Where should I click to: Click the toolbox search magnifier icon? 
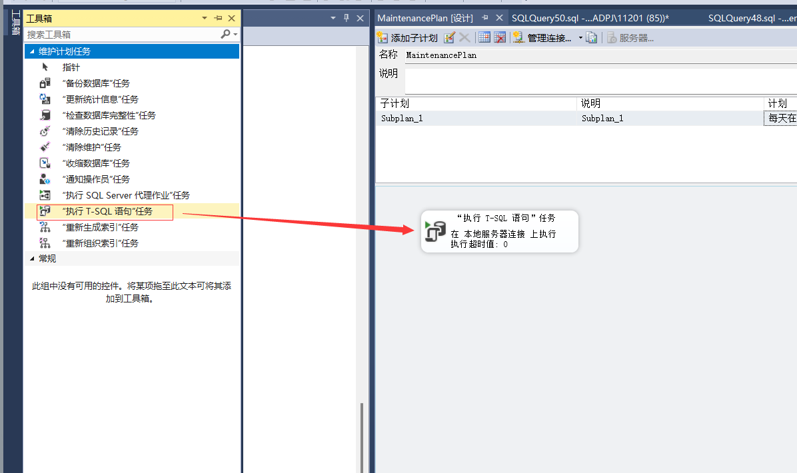click(225, 34)
